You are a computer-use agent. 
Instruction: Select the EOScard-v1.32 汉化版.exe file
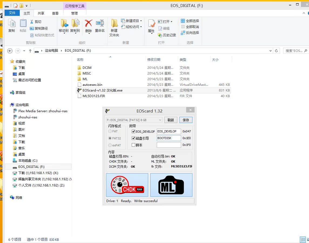point(154,90)
